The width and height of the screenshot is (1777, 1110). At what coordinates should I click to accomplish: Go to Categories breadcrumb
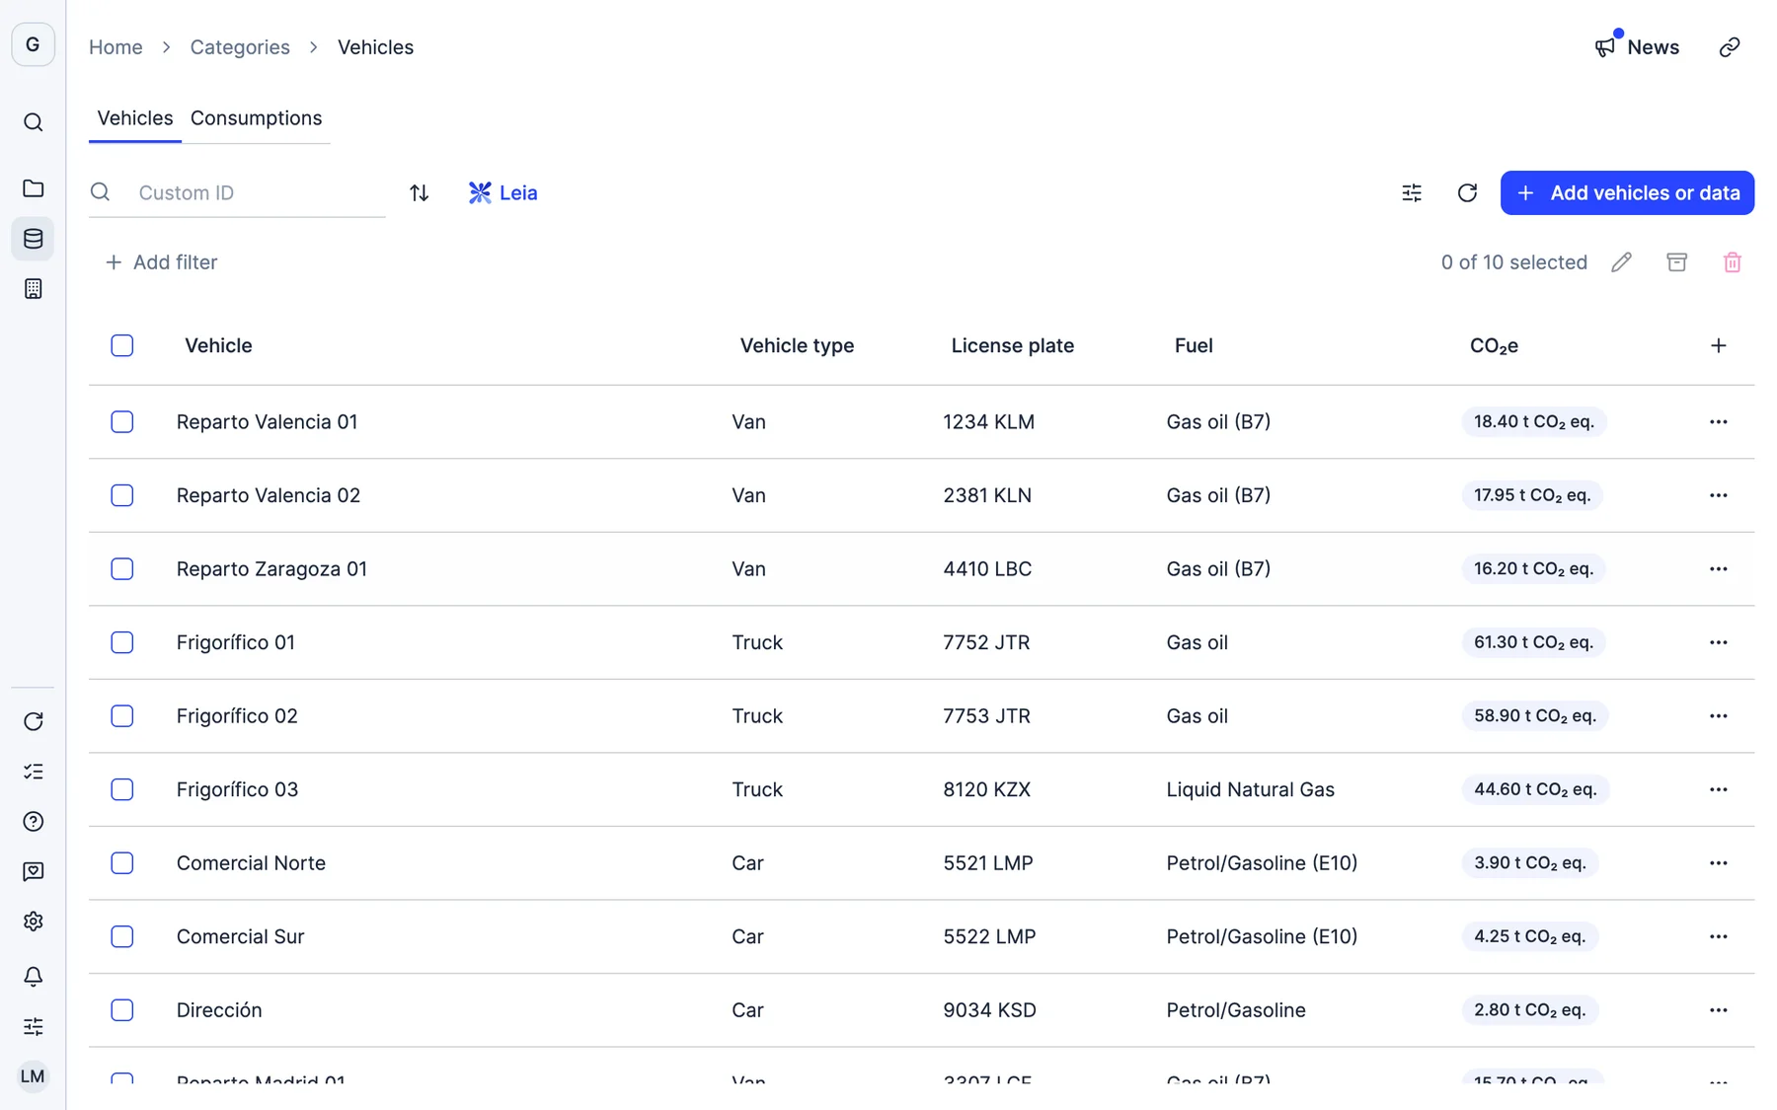(x=240, y=47)
